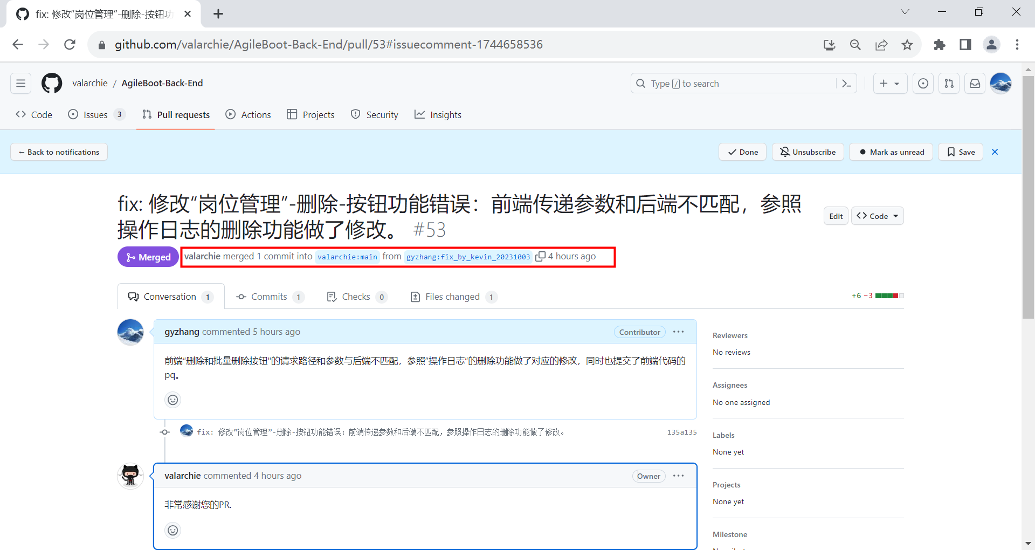Copy the head branch name icon

[x=540, y=257]
